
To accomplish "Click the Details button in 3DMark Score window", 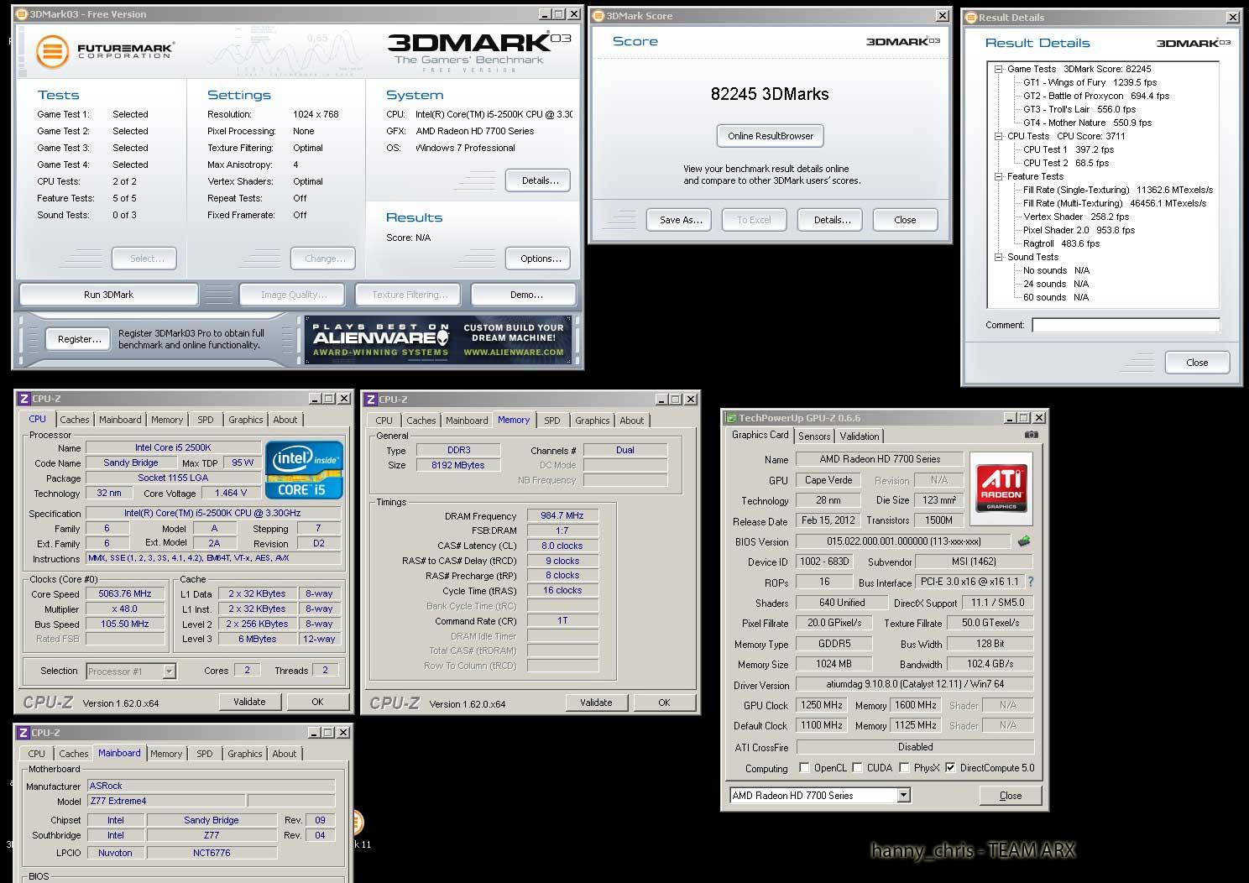I will click(x=832, y=220).
